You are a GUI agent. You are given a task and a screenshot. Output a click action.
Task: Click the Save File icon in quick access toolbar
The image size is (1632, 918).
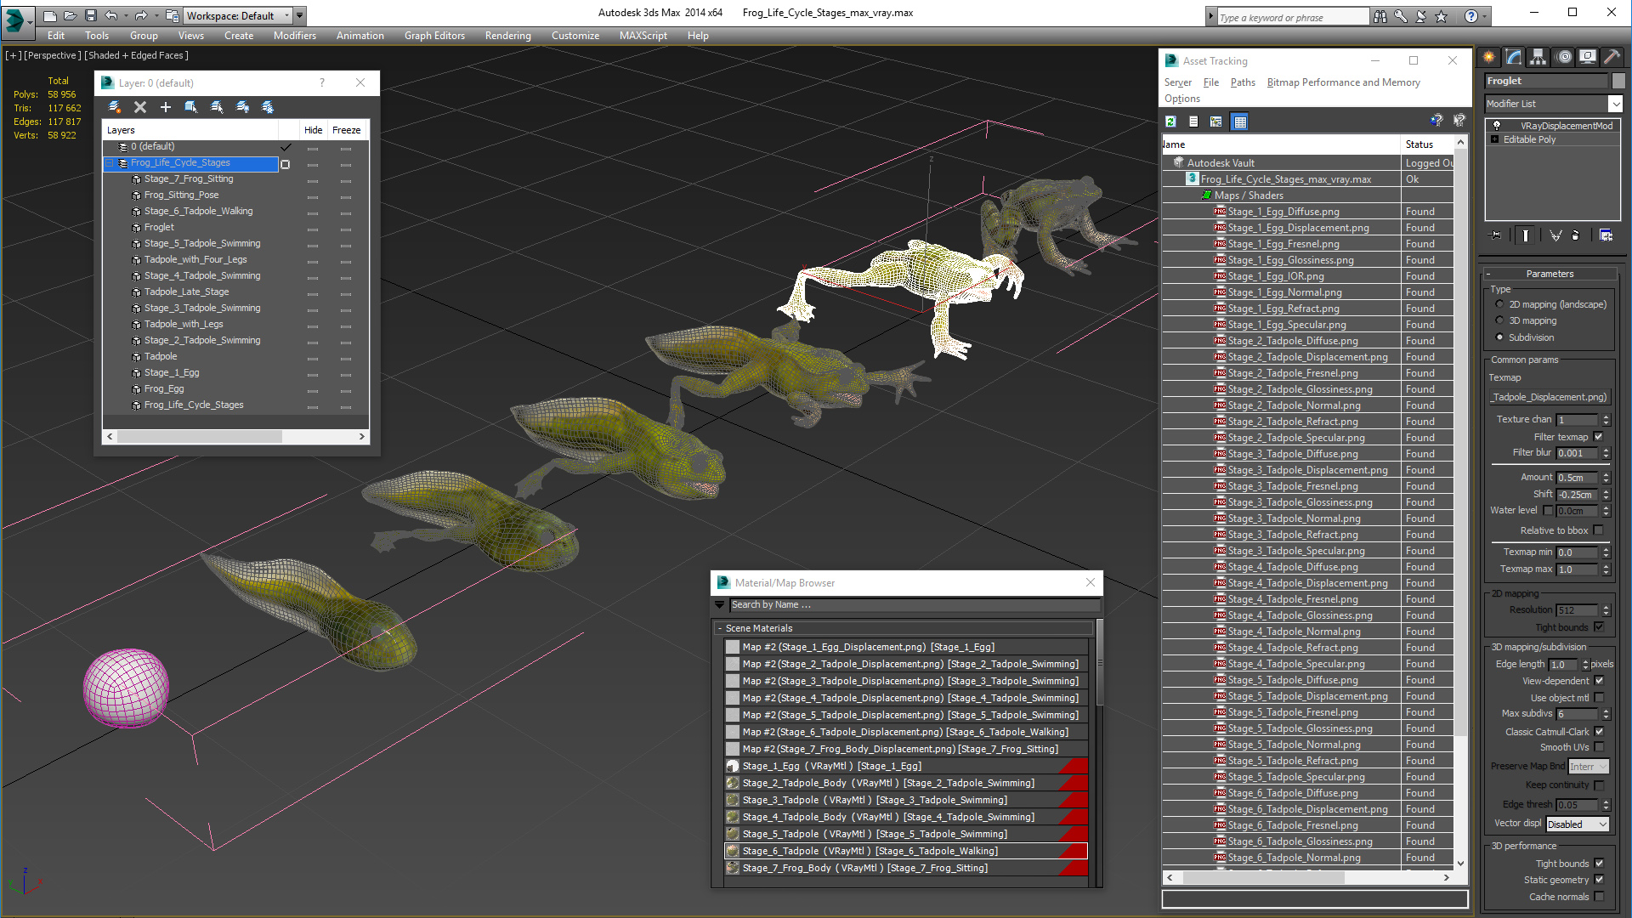(x=91, y=15)
